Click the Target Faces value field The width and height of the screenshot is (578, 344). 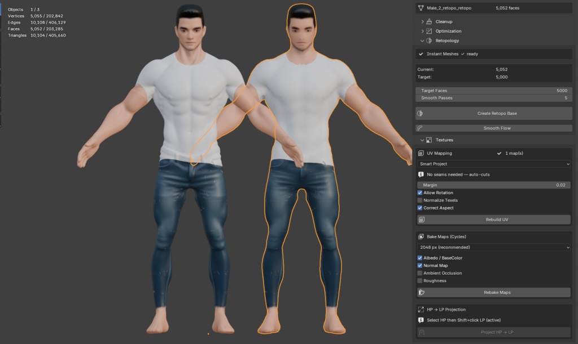point(494,91)
